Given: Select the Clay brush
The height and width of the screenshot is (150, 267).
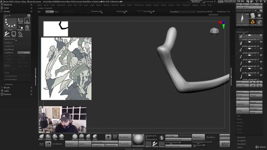Looking at the screenshot, I should click(55, 137).
